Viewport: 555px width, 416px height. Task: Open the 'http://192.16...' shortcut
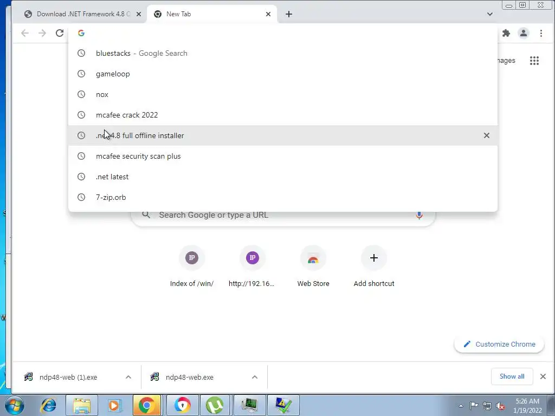252,266
